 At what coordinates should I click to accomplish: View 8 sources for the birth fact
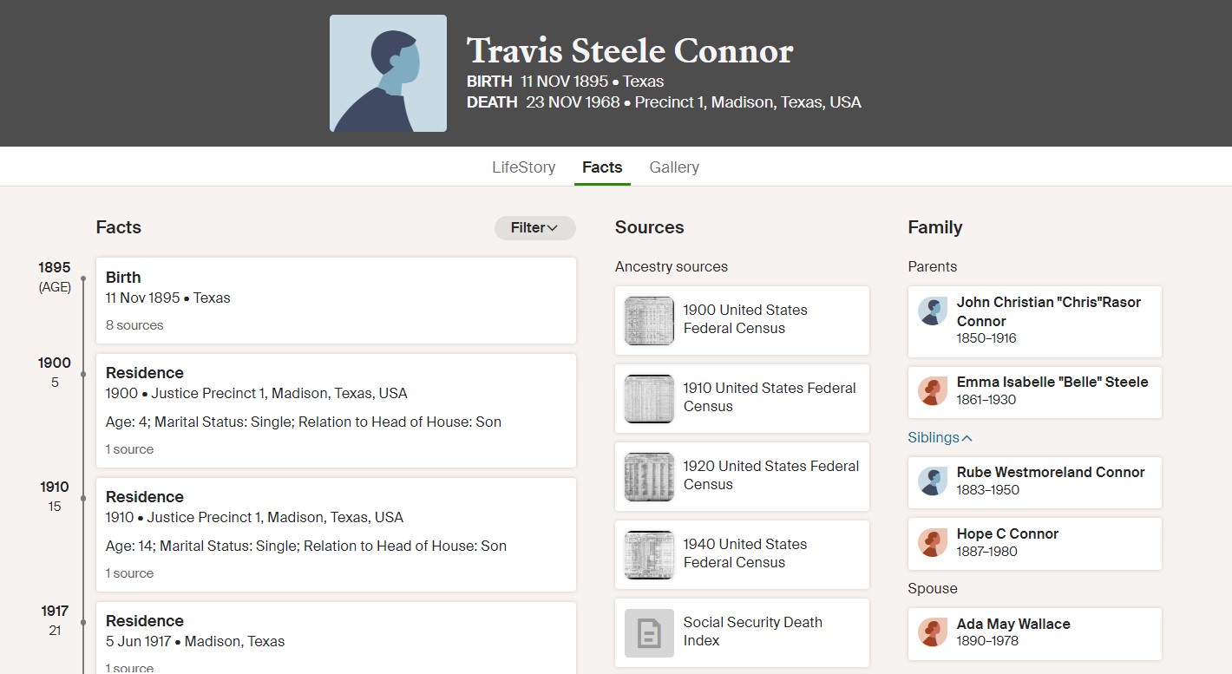tap(134, 325)
